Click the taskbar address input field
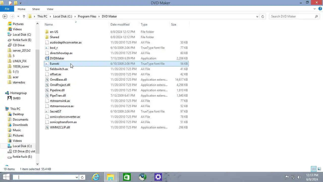This screenshot has height=182, width=323. [44, 177]
